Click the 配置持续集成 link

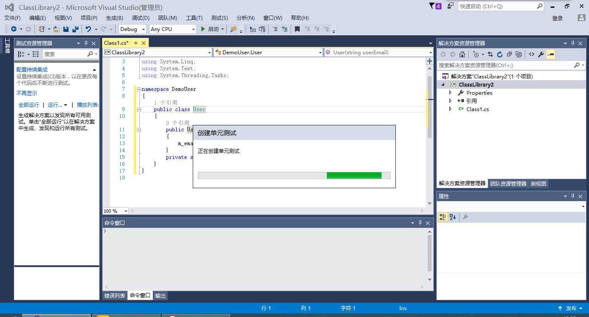pyautogui.click(x=32, y=69)
